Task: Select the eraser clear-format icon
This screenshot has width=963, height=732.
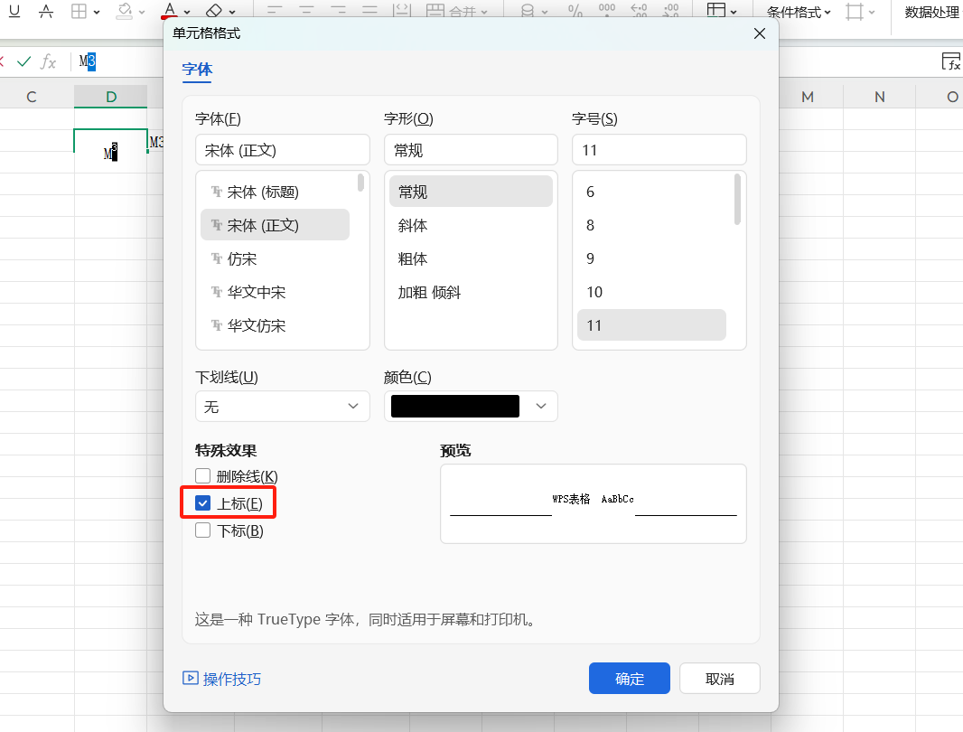Action: tap(214, 11)
